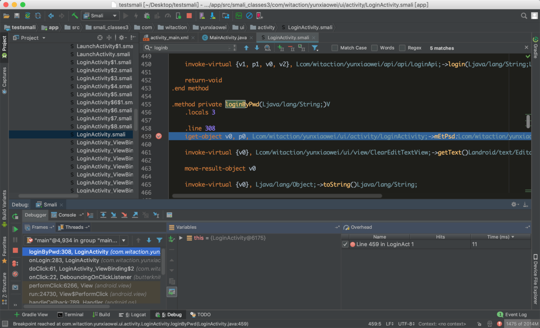Open the search filter funnel icon

pos(315,48)
